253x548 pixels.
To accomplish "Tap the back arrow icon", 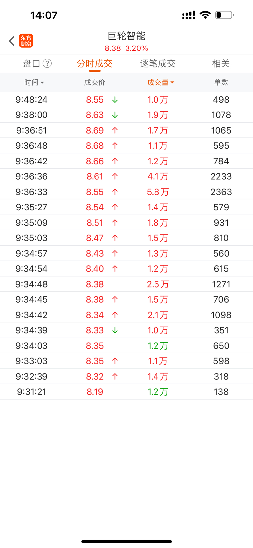I will tap(12, 41).
